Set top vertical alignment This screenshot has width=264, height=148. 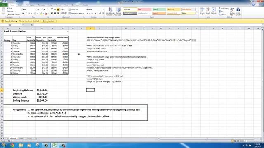tap(52, 9)
